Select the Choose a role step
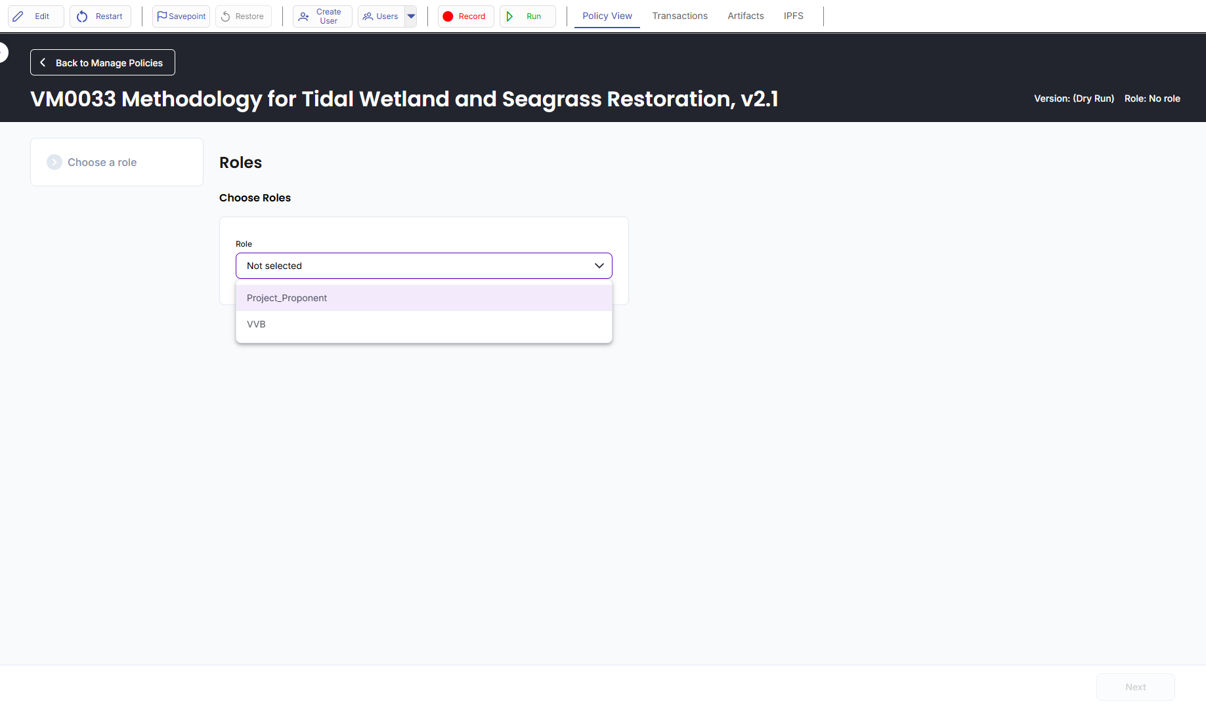This screenshot has height=708, width=1206. (x=102, y=162)
